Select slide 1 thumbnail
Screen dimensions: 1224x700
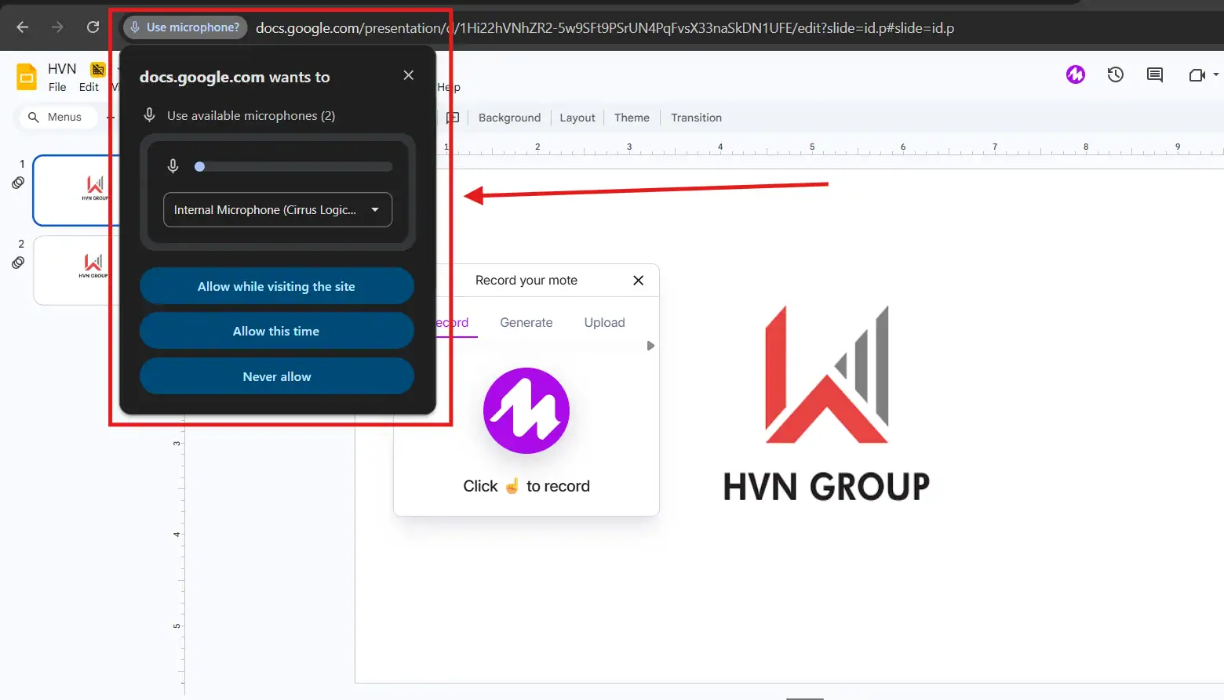(x=76, y=190)
